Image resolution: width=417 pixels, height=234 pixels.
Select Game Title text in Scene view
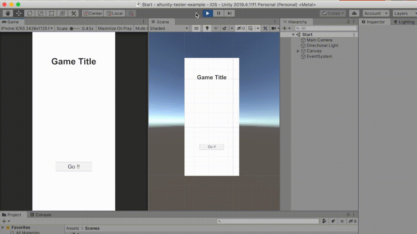click(212, 77)
